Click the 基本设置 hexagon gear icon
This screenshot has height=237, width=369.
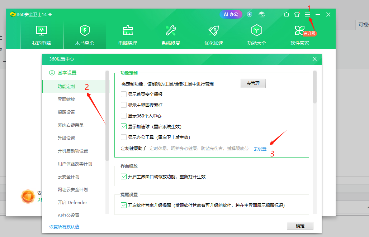tap(52, 73)
